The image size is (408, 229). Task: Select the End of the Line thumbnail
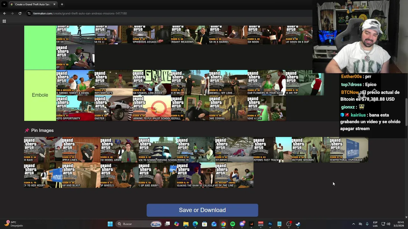click(x=234, y=175)
